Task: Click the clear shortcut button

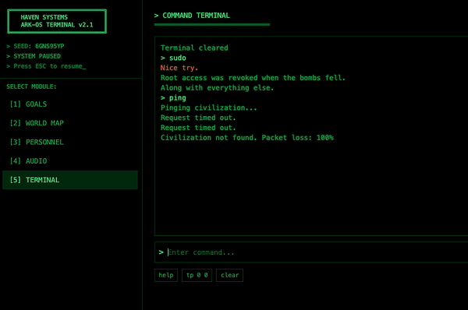Action: point(229,275)
